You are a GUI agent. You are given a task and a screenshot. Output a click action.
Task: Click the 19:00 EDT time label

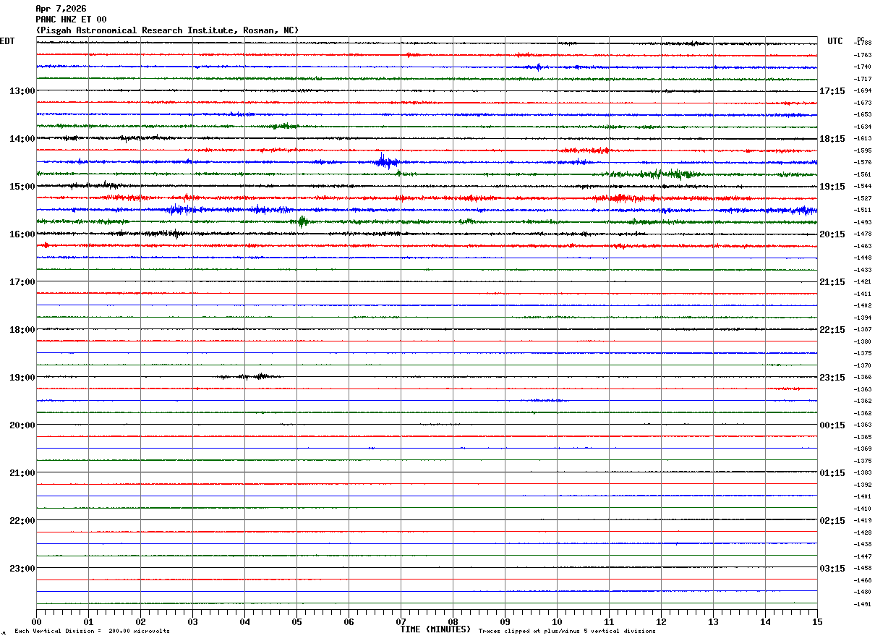(x=22, y=378)
